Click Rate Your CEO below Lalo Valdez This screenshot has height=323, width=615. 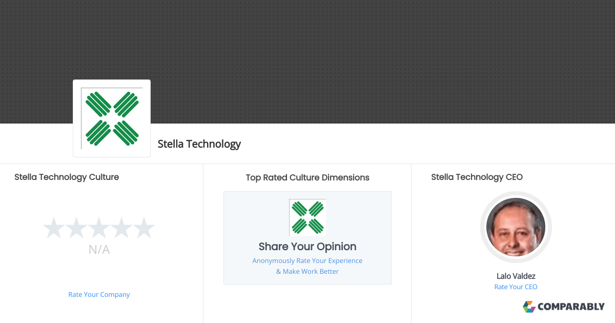pyautogui.click(x=516, y=287)
